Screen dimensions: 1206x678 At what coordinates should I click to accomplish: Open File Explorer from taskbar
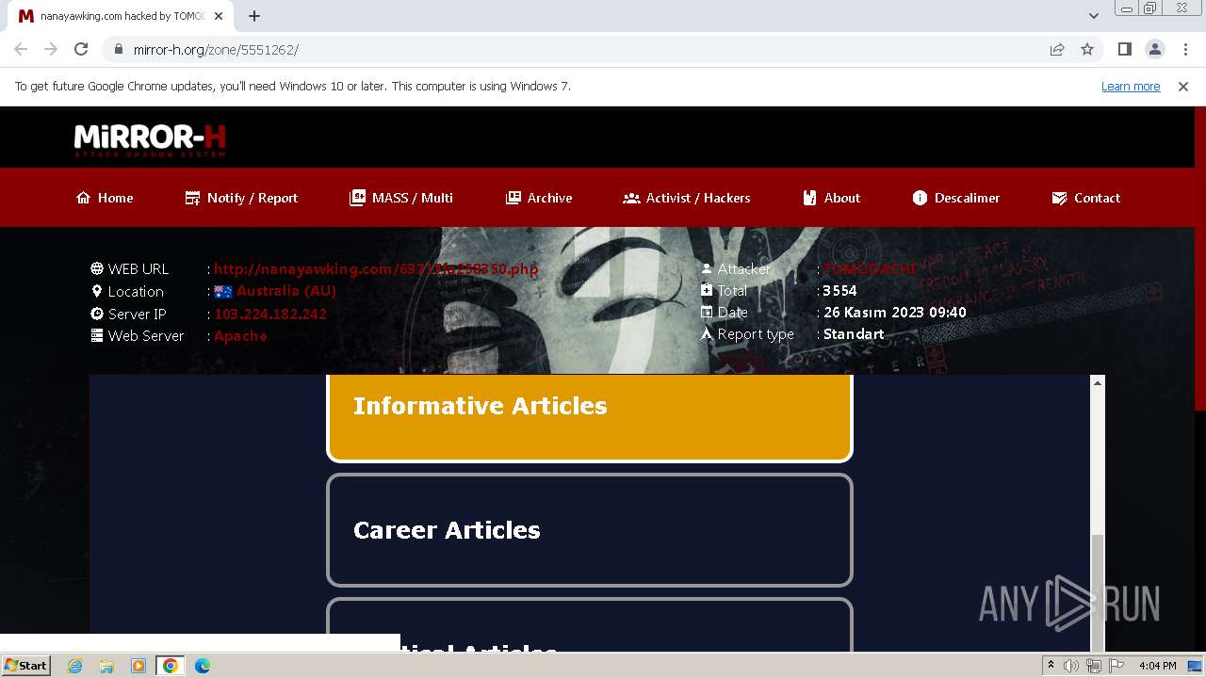click(106, 666)
